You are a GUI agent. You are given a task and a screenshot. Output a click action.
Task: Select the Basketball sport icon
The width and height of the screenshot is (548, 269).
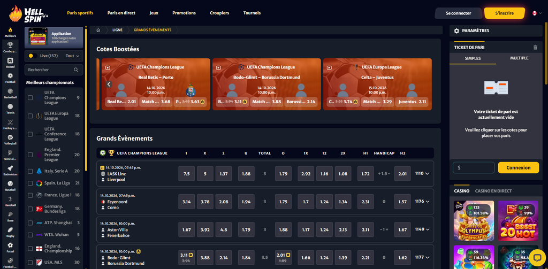point(10,91)
